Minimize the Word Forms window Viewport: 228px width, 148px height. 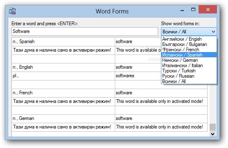(182, 10)
